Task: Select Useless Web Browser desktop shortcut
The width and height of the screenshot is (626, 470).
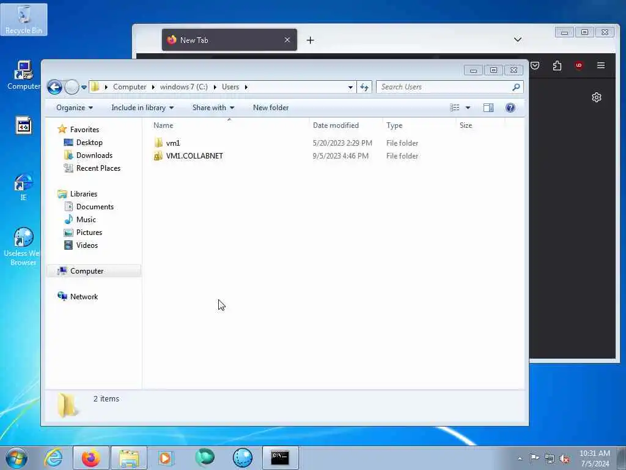Action: tap(23, 247)
